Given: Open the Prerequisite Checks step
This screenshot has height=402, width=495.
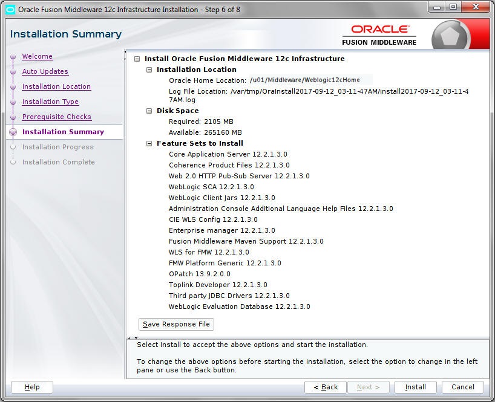Looking at the screenshot, I should [x=57, y=117].
